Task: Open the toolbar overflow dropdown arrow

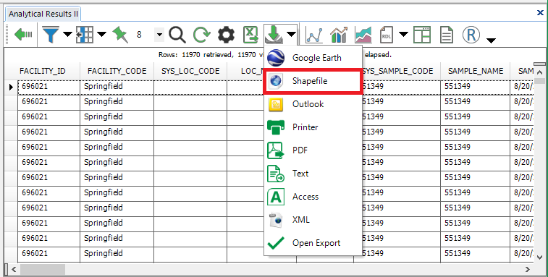Action: pos(491,41)
